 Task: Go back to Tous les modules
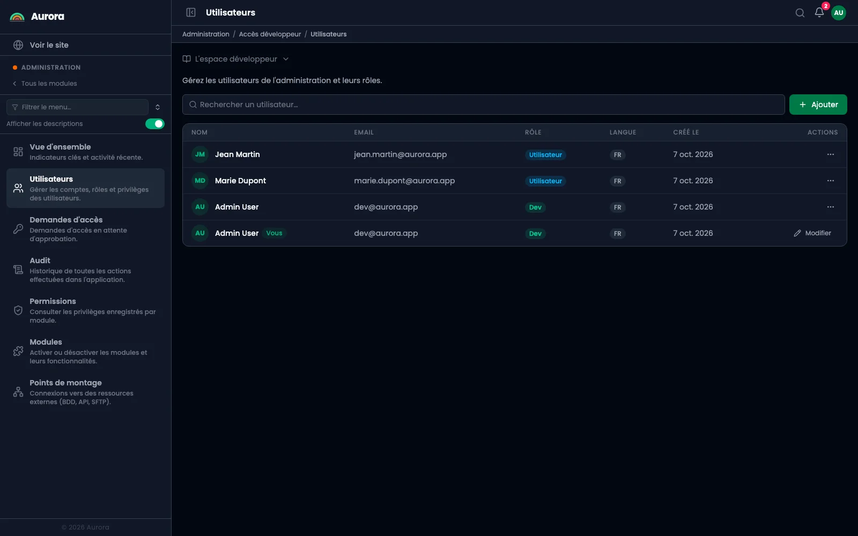[45, 84]
